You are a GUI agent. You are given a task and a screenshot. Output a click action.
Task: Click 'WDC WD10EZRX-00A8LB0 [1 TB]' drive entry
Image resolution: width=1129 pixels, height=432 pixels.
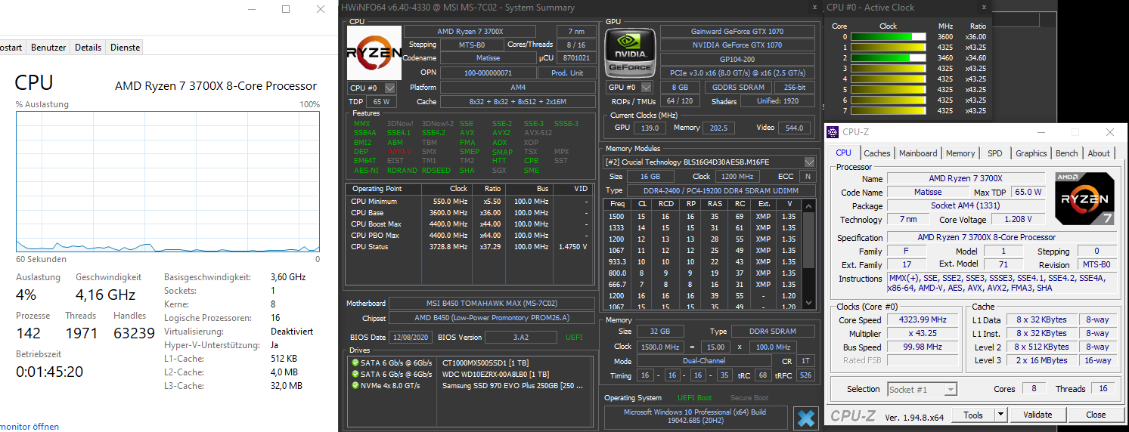pos(495,375)
